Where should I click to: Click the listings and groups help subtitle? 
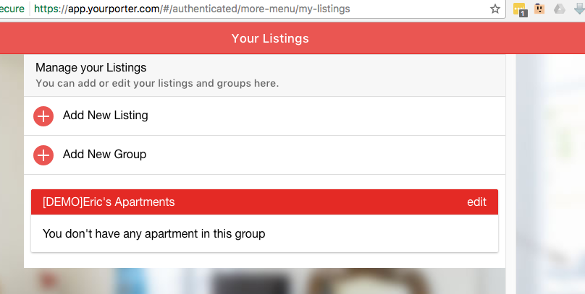pyautogui.click(x=157, y=83)
